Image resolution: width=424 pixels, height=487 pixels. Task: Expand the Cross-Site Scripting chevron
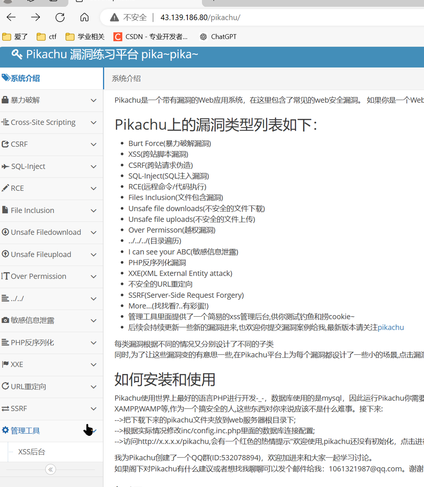tap(94, 123)
